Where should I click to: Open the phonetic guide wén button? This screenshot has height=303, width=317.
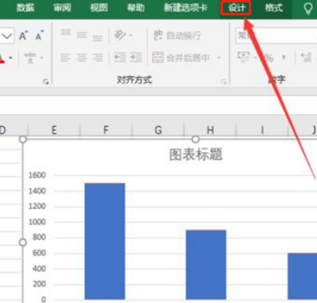30,58
